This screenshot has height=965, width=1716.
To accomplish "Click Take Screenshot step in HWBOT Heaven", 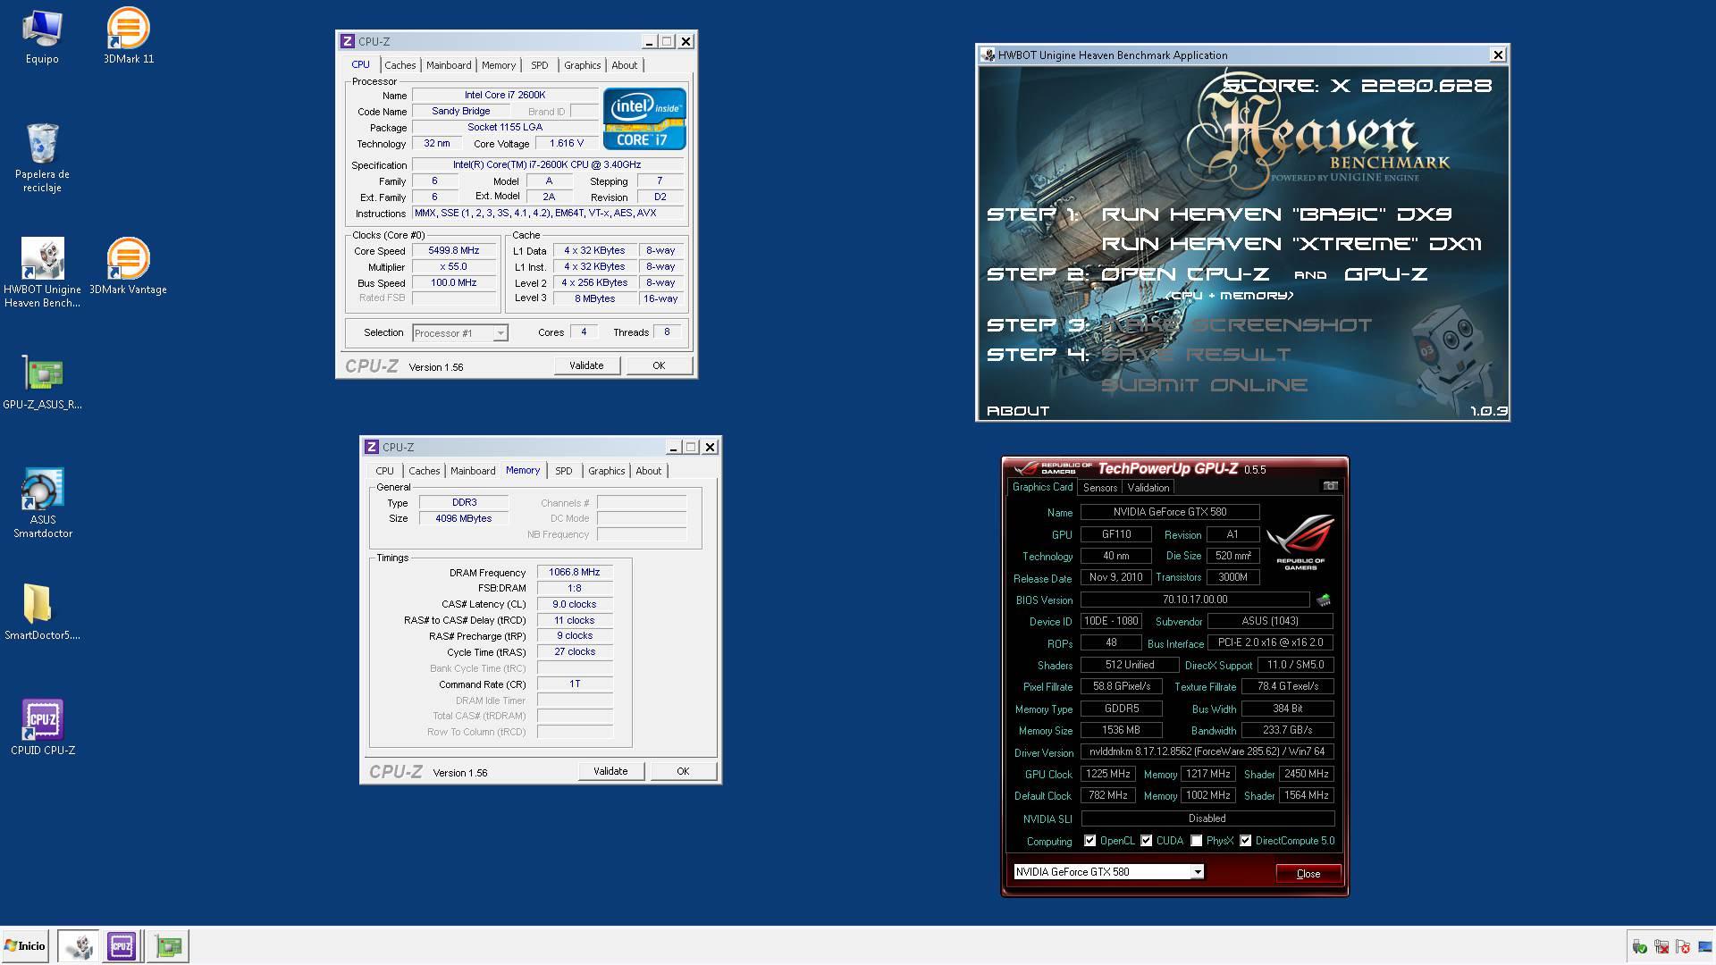I will click(1236, 325).
